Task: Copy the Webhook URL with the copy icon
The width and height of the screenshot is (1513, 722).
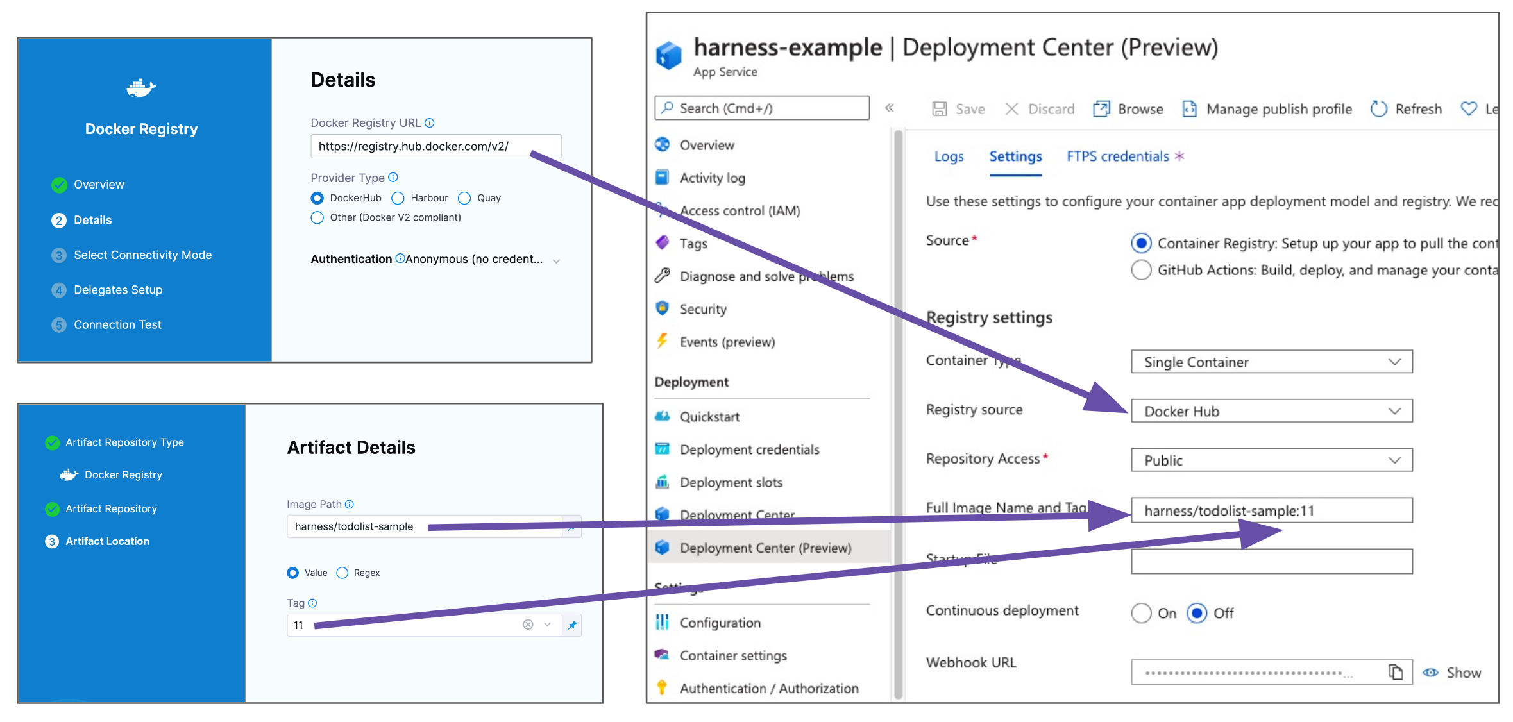Action: 1395,672
